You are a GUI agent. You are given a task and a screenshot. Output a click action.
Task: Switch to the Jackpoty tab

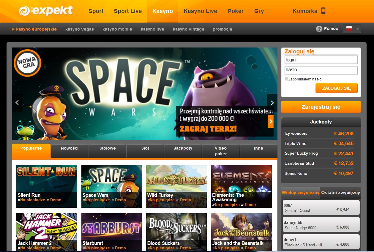[183, 151]
